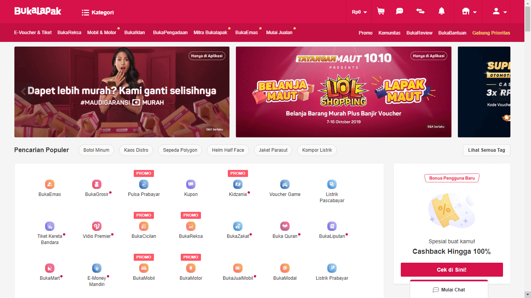Open the BukaEmas service icon
This screenshot has height=298, width=531.
point(50,184)
